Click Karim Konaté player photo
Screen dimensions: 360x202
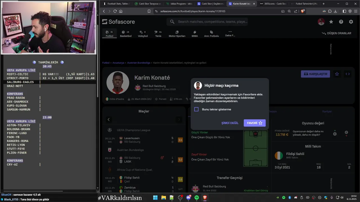[x=118, y=82]
